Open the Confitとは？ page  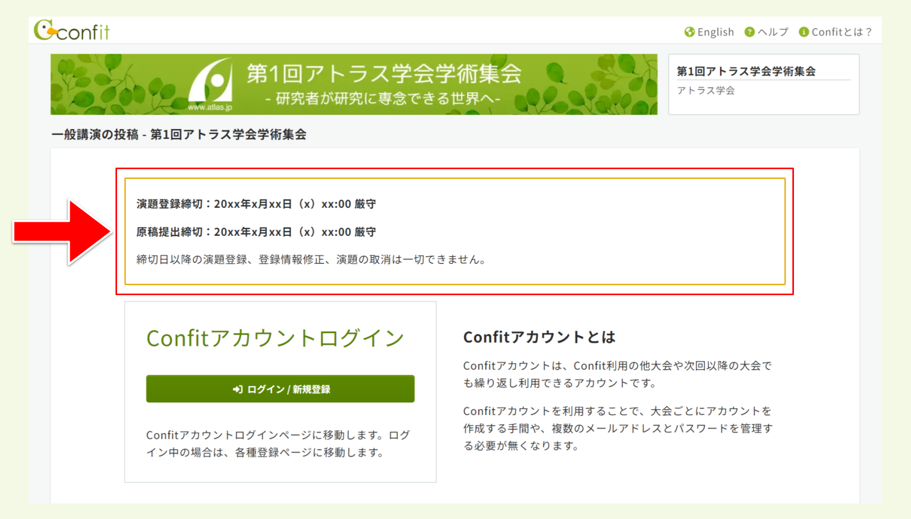[x=840, y=32]
